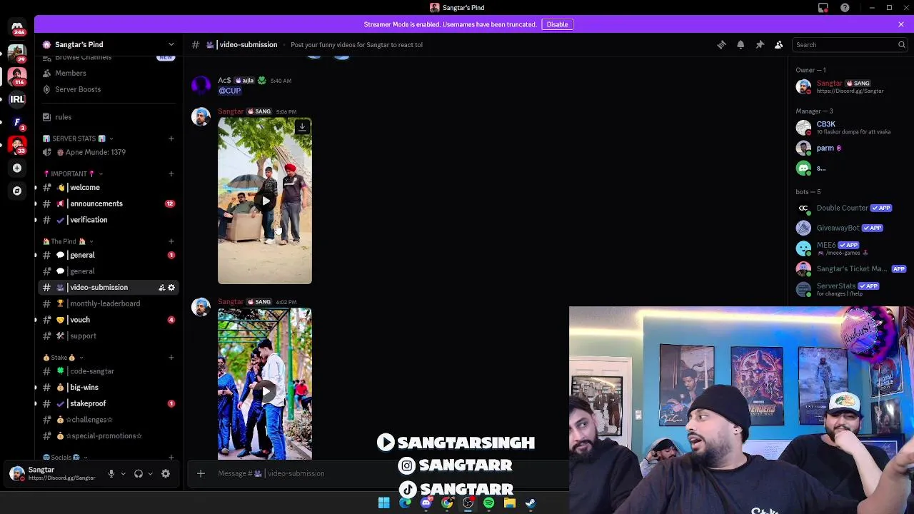Open input device options arrow beside microphone
The width and height of the screenshot is (914, 514).
pos(123,473)
